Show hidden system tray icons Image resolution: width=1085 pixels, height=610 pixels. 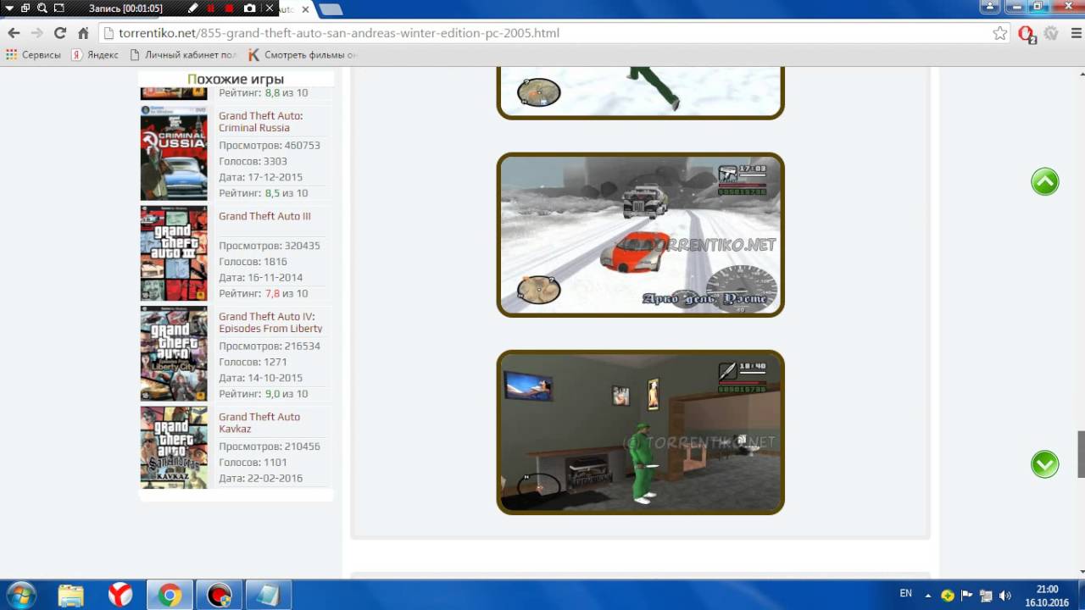(927, 595)
